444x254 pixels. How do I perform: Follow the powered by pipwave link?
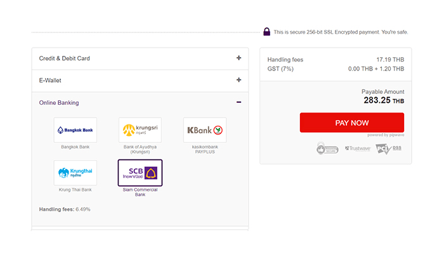point(385,135)
